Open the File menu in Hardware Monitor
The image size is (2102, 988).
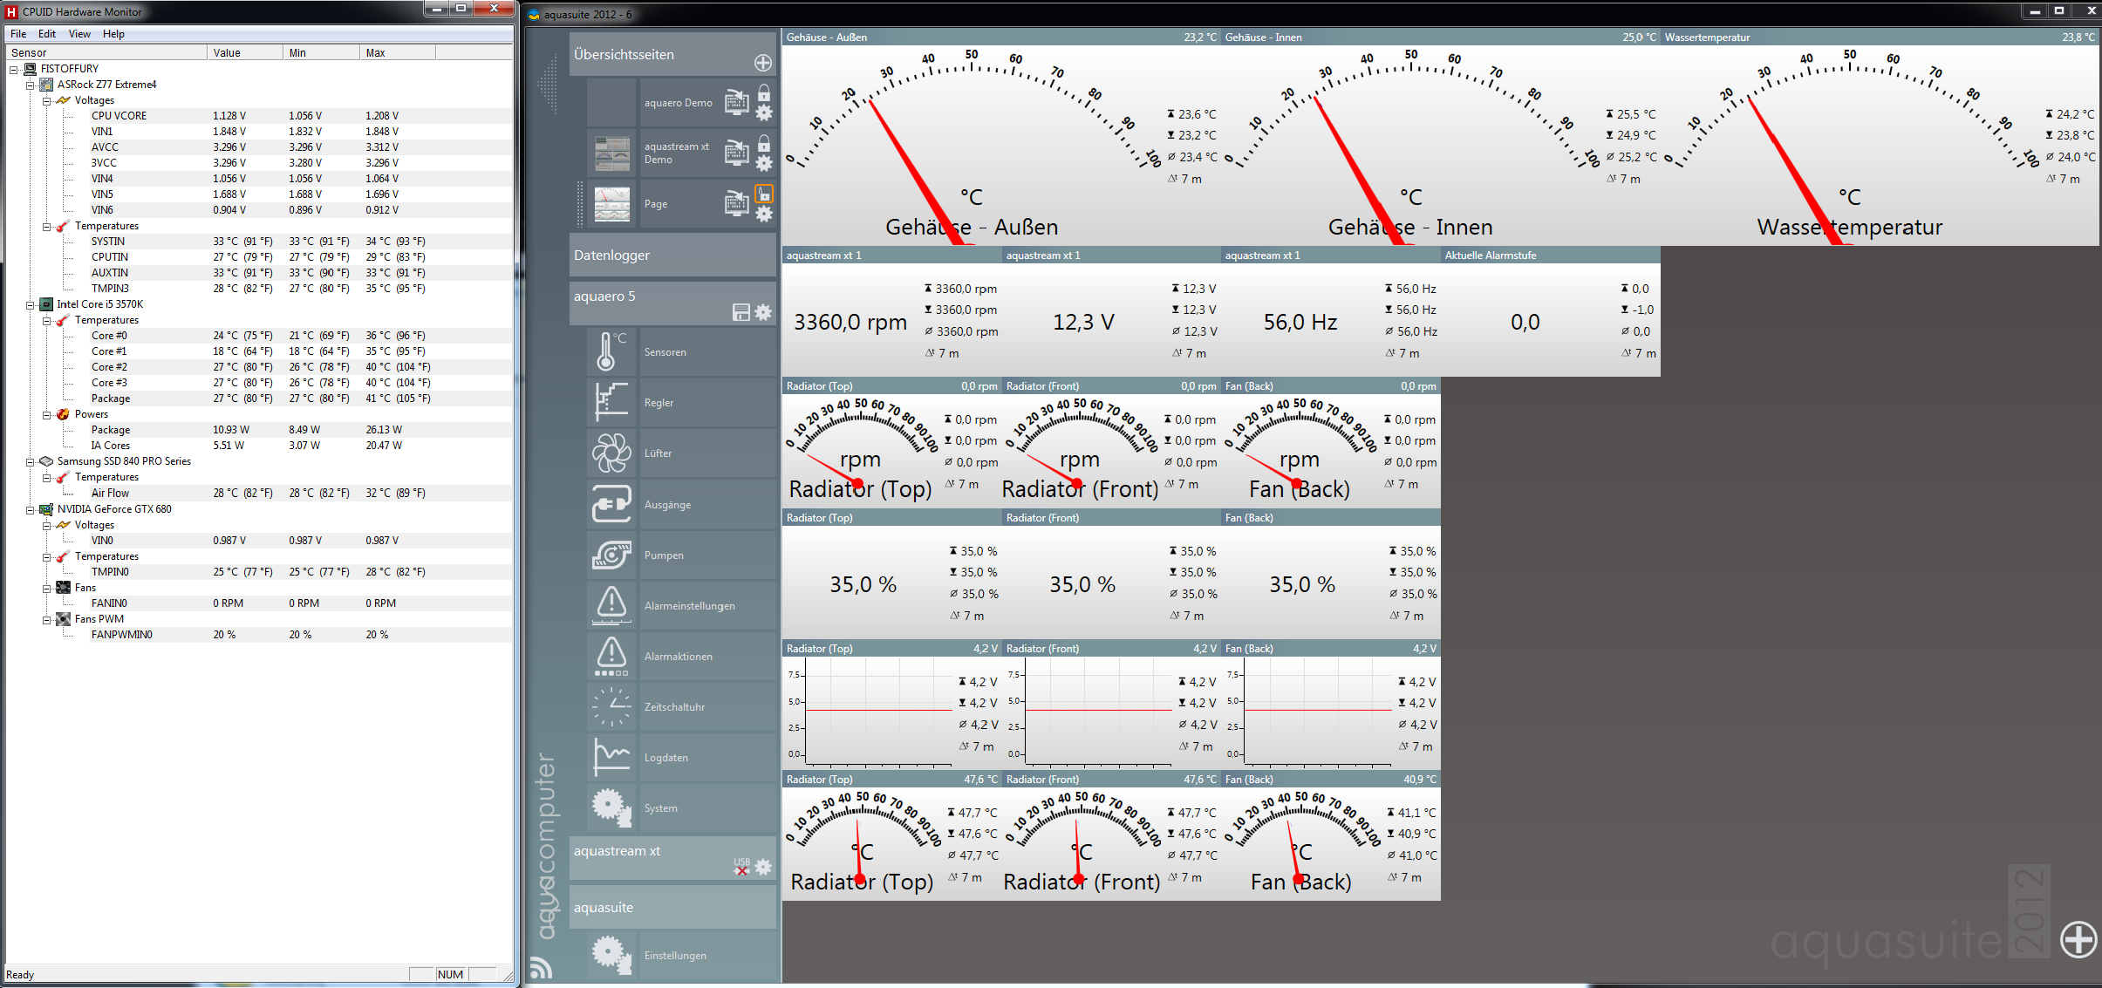coord(18,34)
